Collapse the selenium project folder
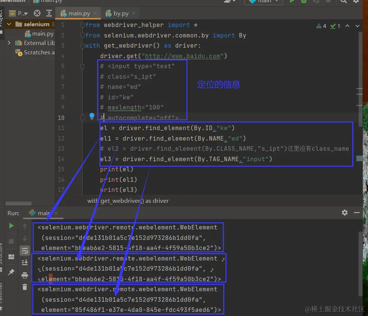Screen dimensions: 368x316 [9, 24]
